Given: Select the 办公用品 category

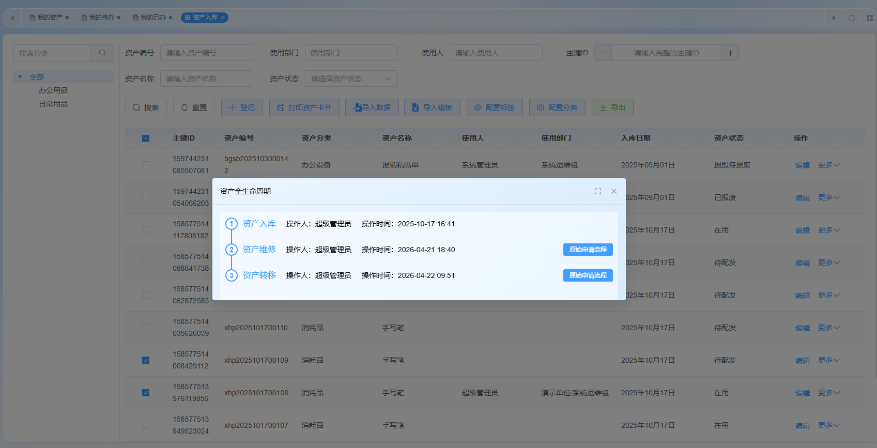Looking at the screenshot, I should (x=53, y=90).
